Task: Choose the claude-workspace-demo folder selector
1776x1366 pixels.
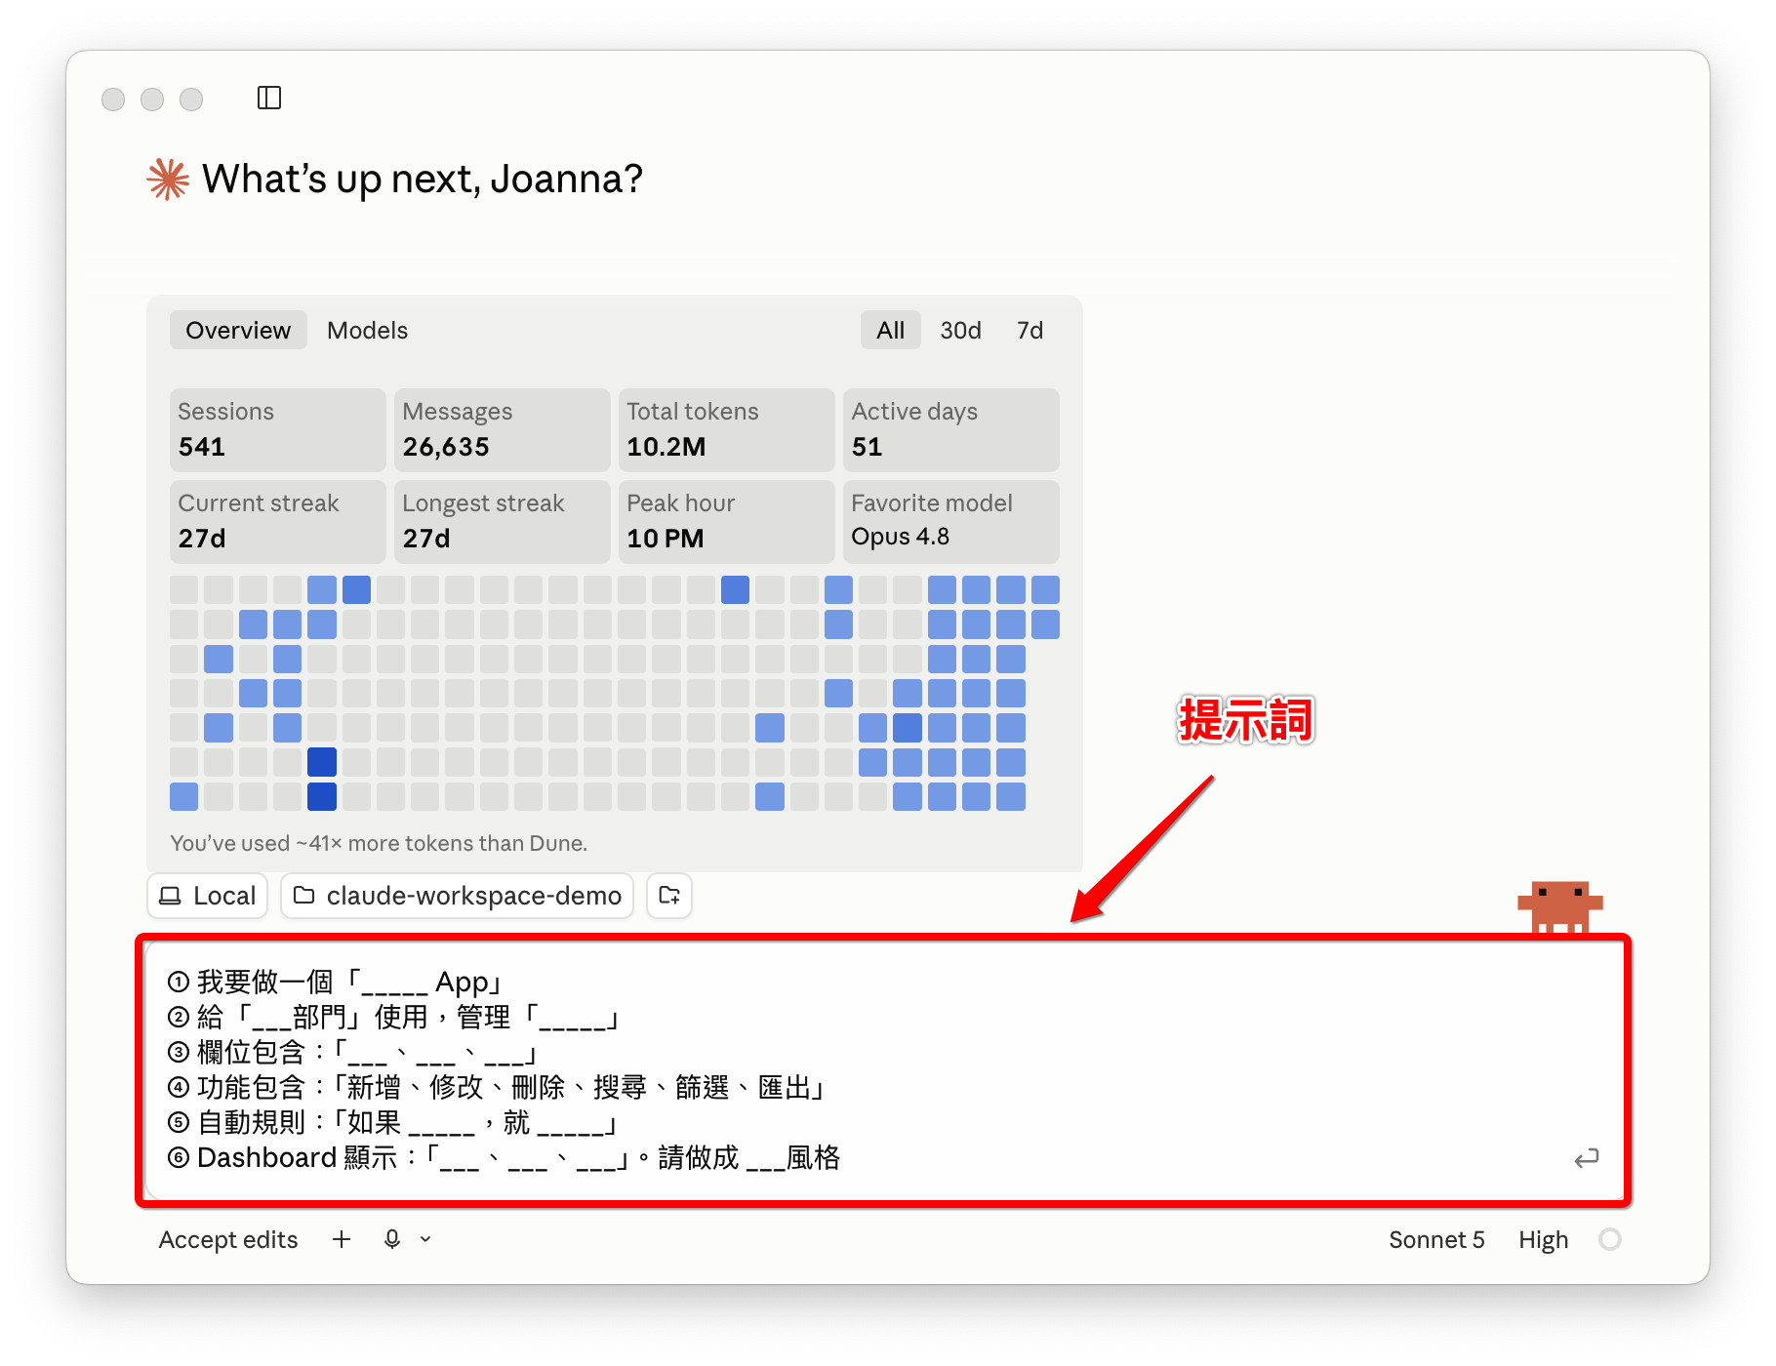Action: (458, 896)
